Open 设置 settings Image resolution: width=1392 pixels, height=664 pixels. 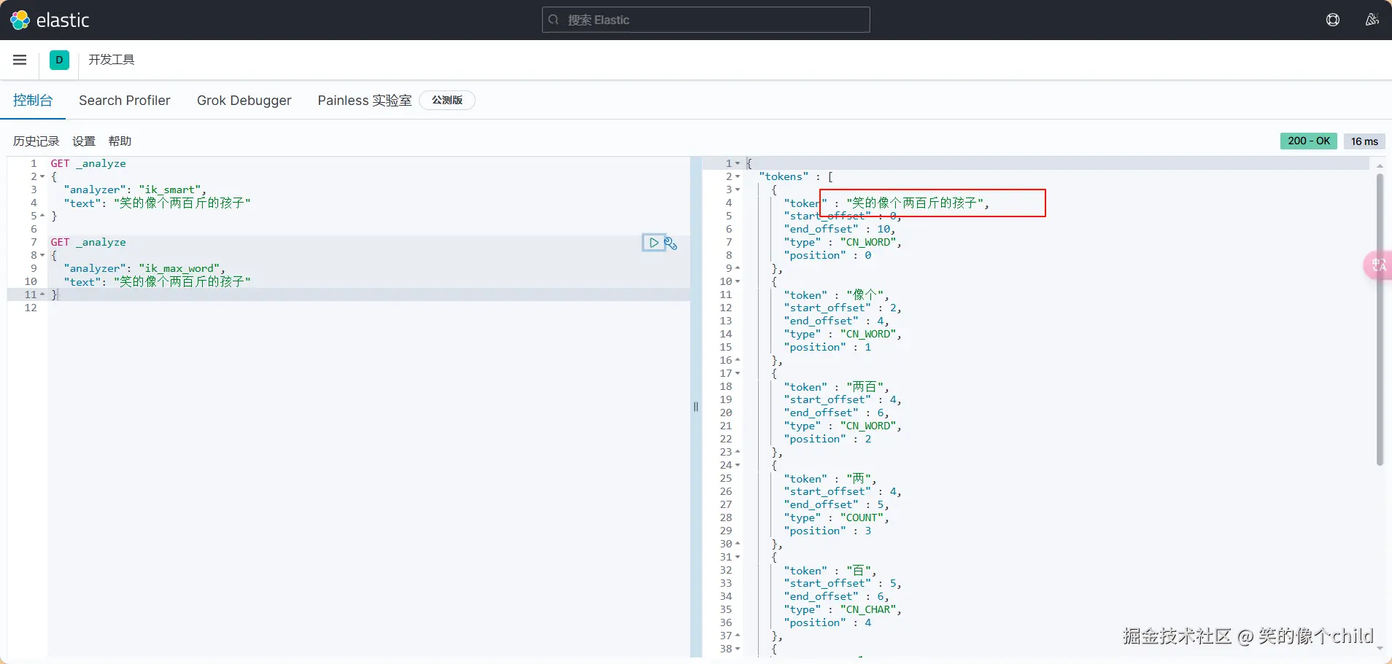coord(84,141)
